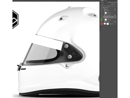
Task: Toggle layer filtering switch on or off
Action: click(117, 2)
